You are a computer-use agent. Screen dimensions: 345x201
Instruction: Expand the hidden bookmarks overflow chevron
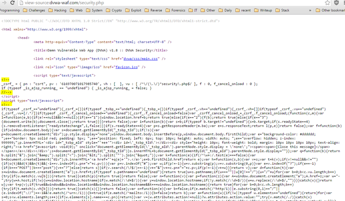(310, 10)
